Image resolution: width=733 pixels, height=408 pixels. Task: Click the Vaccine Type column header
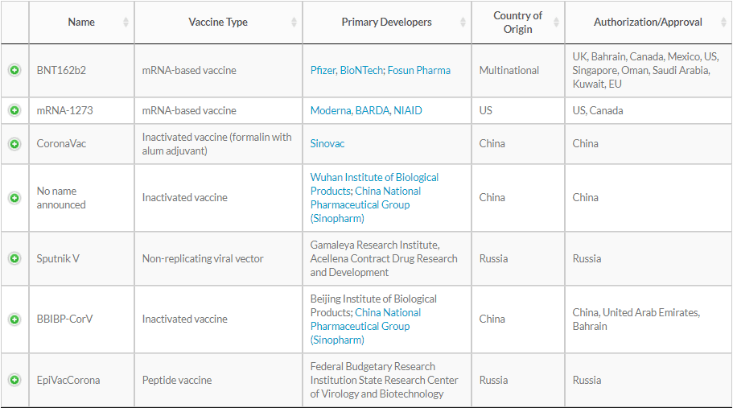coord(218,22)
